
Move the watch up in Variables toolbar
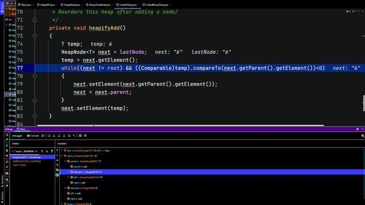(x=57, y=160)
